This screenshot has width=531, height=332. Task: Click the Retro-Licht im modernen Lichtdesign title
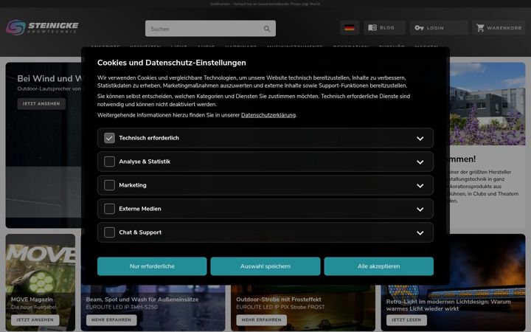[448, 305]
